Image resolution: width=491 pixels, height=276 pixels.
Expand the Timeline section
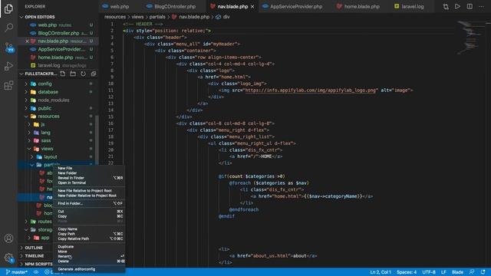[34, 256]
